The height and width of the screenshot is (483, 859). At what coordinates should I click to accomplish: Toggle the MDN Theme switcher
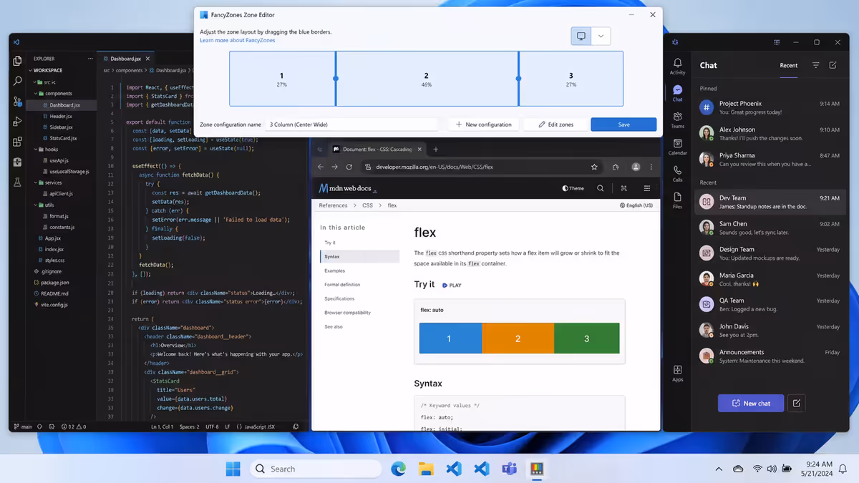[x=573, y=188]
